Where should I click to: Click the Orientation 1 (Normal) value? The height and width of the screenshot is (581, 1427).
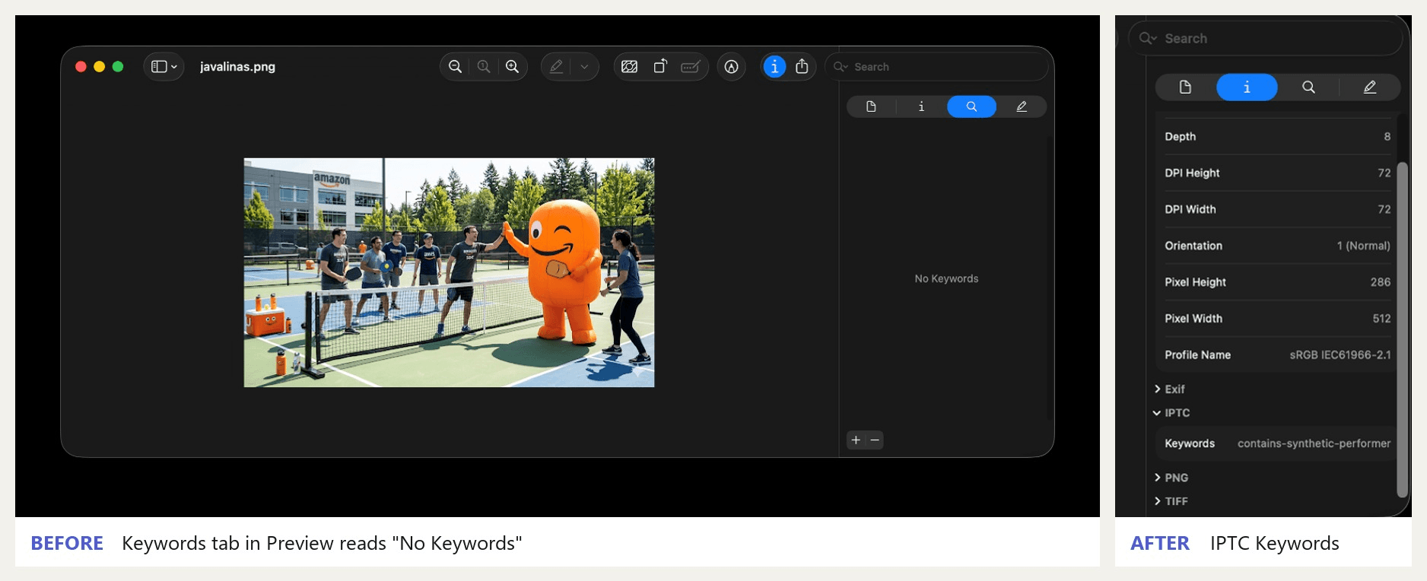click(1363, 246)
